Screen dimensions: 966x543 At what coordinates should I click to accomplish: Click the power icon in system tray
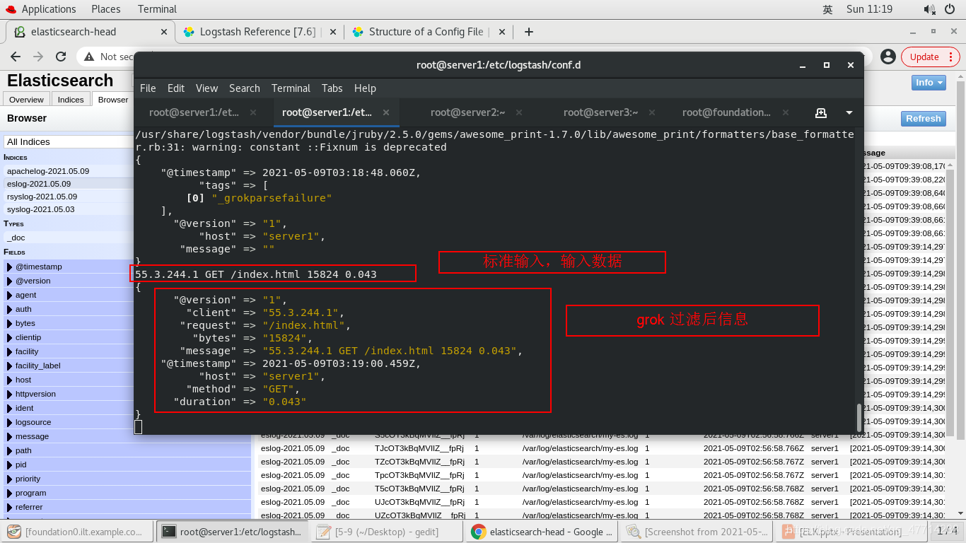coord(950,9)
